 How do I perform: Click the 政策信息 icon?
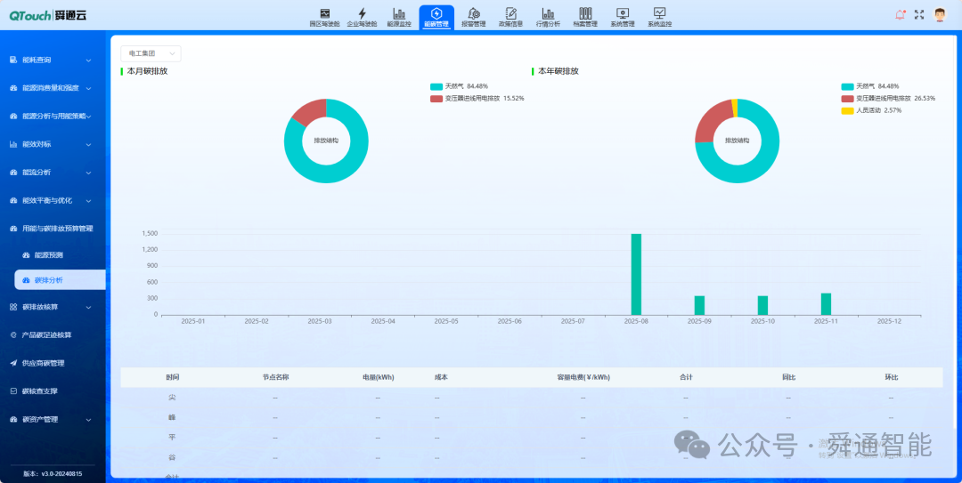point(510,14)
